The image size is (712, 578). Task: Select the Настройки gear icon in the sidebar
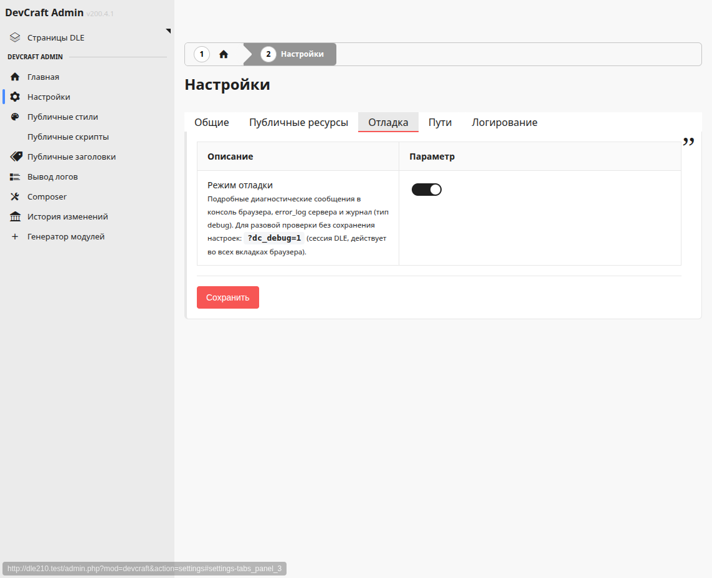point(15,97)
